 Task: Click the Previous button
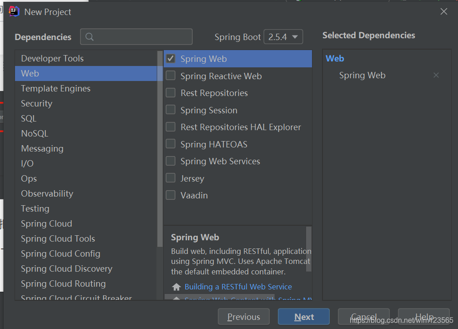244,317
